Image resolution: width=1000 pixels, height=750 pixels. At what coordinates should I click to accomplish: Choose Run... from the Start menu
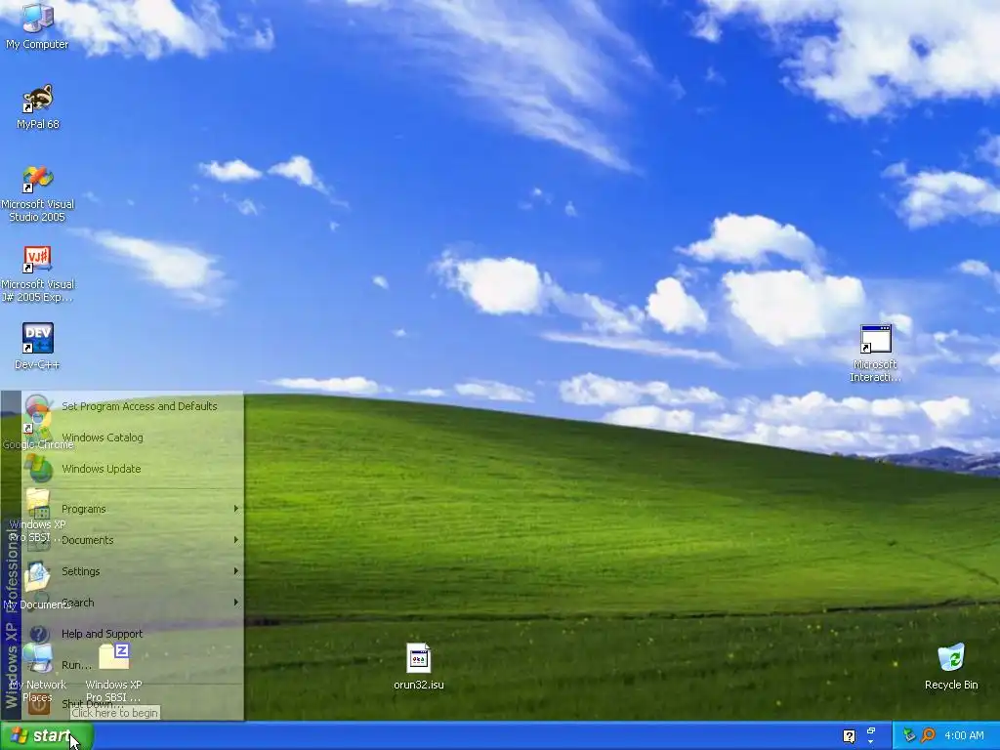[133, 665]
